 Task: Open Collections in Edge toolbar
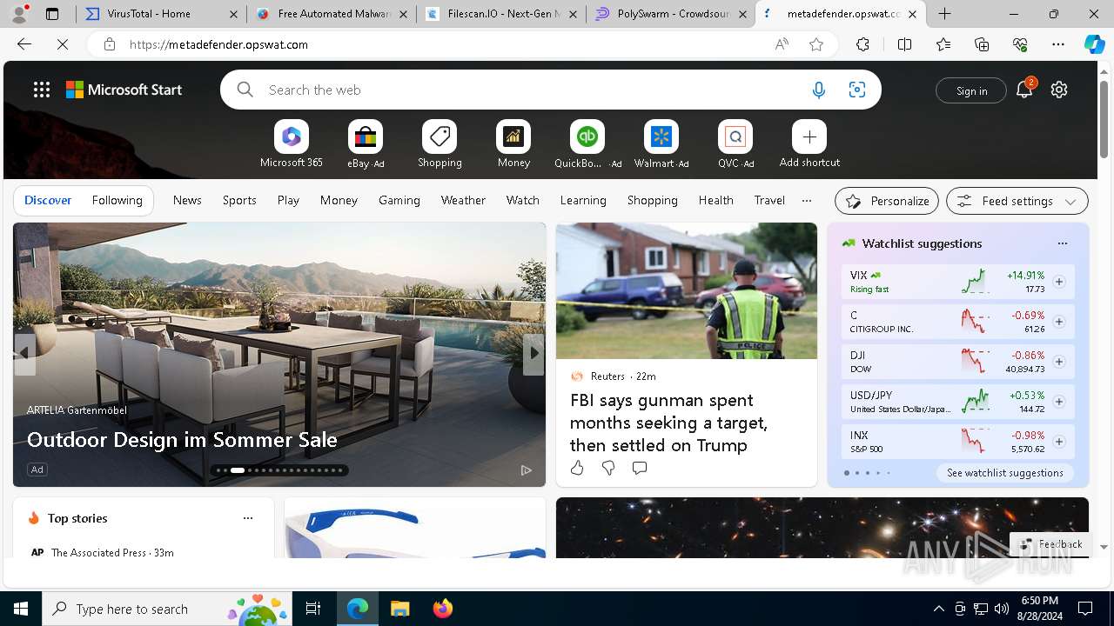coord(982,44)
